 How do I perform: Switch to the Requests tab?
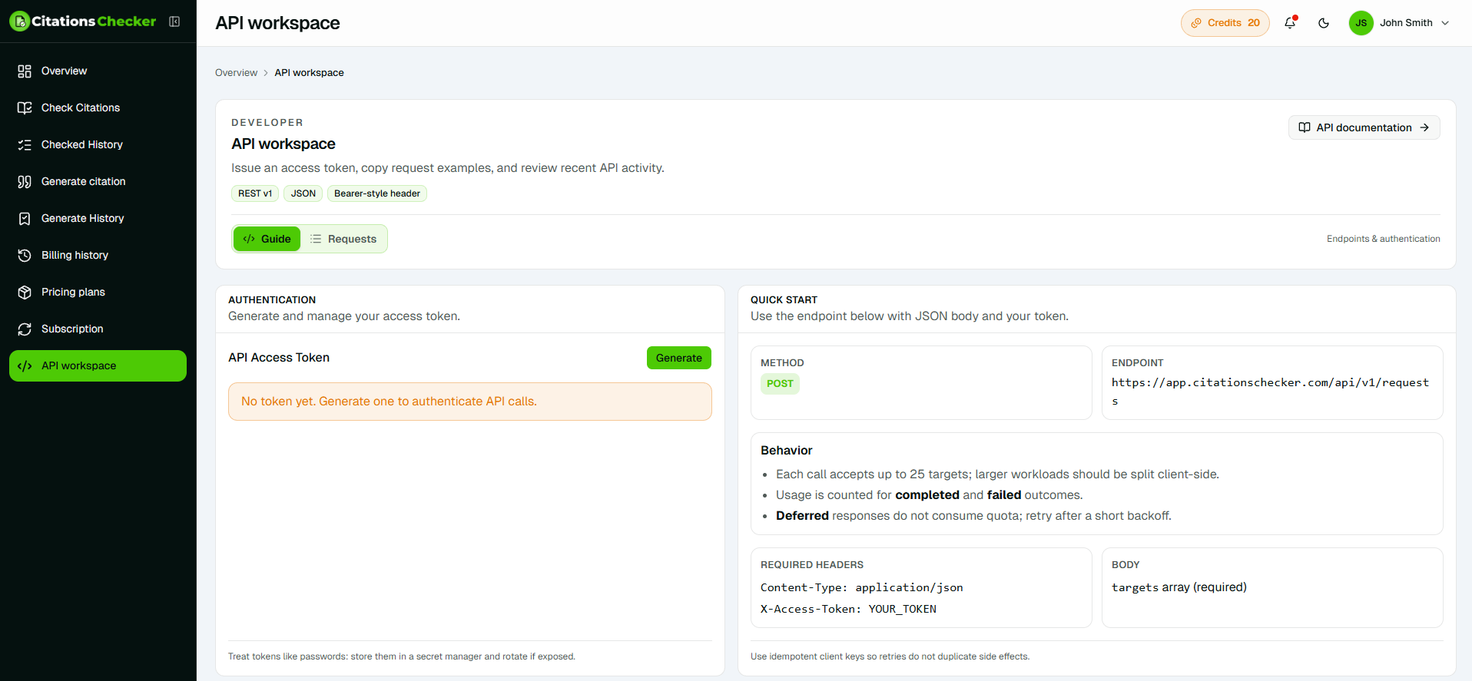[343, 239]
